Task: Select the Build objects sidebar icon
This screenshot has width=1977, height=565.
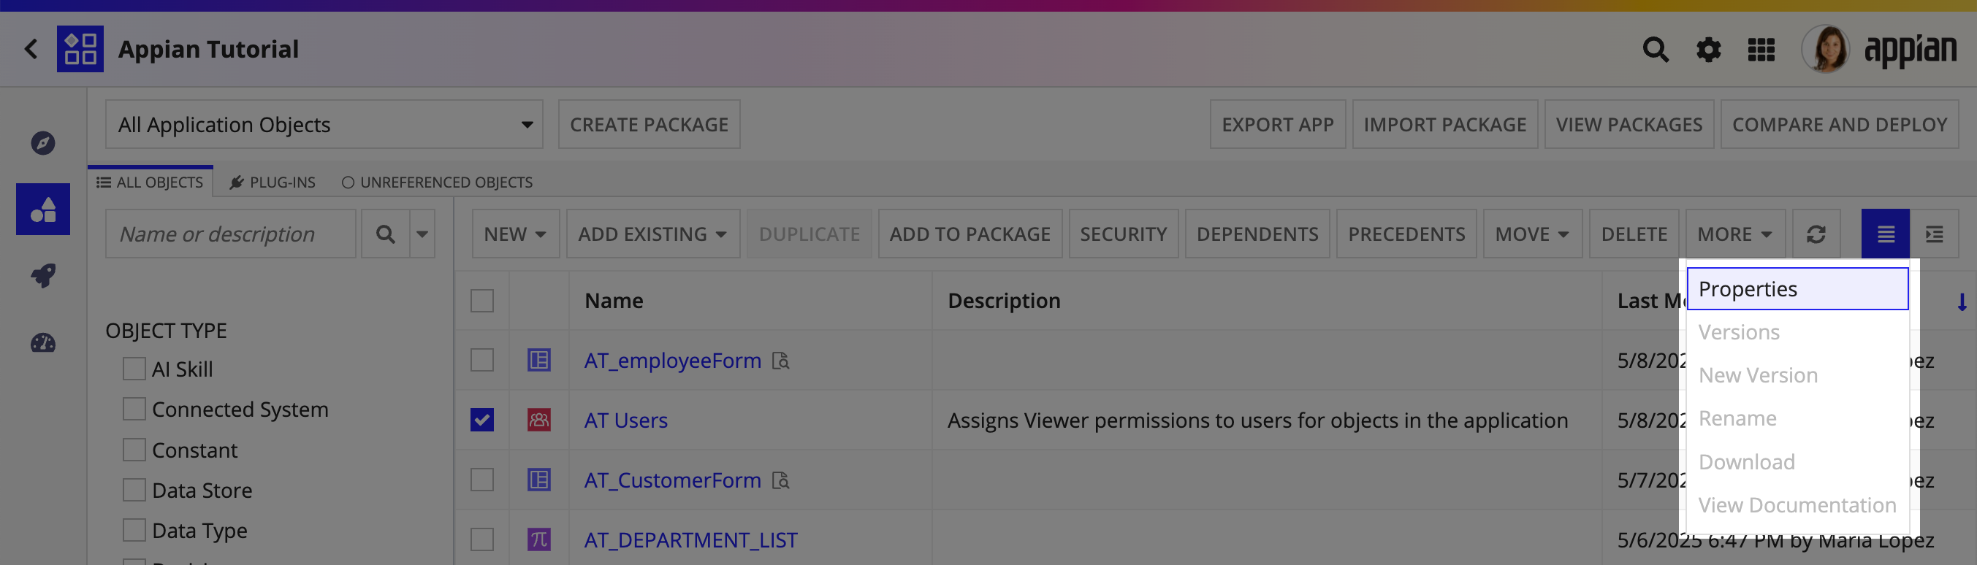Action: tap(43, 210)
